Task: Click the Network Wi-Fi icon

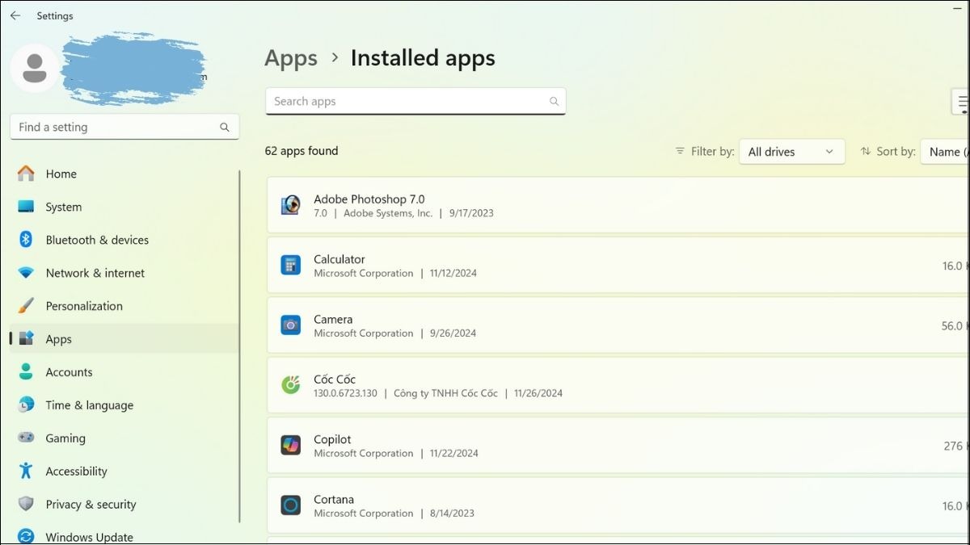Action: tap(26, 273)
